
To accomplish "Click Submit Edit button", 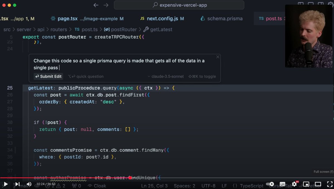I will click(48, 76).
